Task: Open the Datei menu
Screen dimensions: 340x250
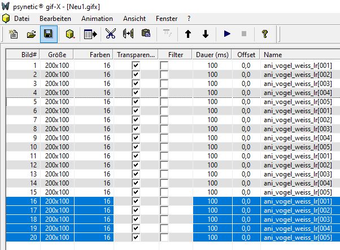Action: coord(21,19)
